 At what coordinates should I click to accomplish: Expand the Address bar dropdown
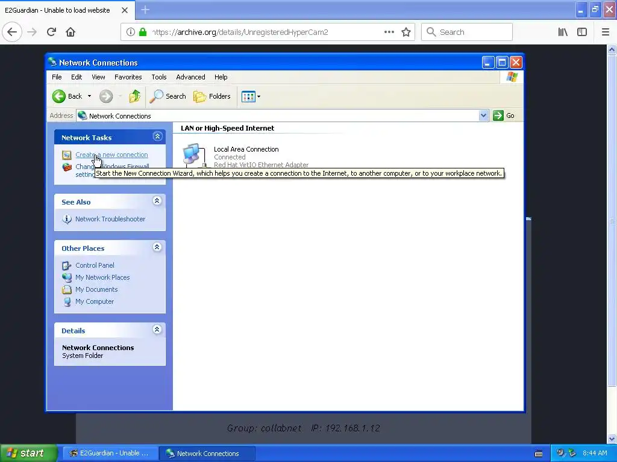[483, 115]
